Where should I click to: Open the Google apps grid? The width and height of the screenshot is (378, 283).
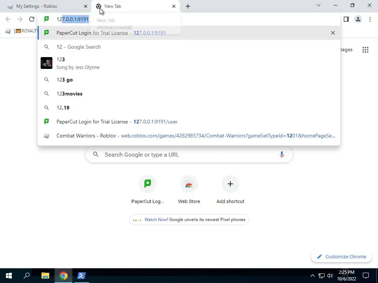365,50
